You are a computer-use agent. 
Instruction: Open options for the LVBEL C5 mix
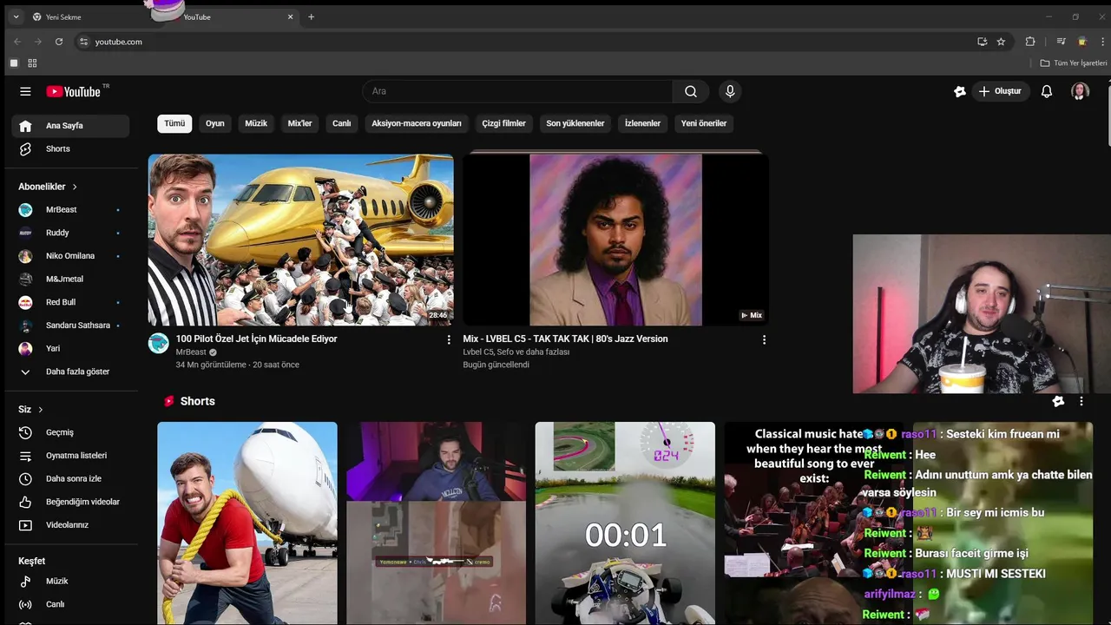click(x=764, y=339)
